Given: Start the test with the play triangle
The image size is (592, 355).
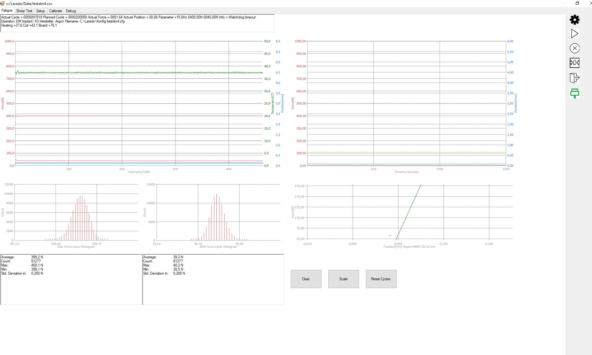Looking at the screenshot, I should coord(574,34).
